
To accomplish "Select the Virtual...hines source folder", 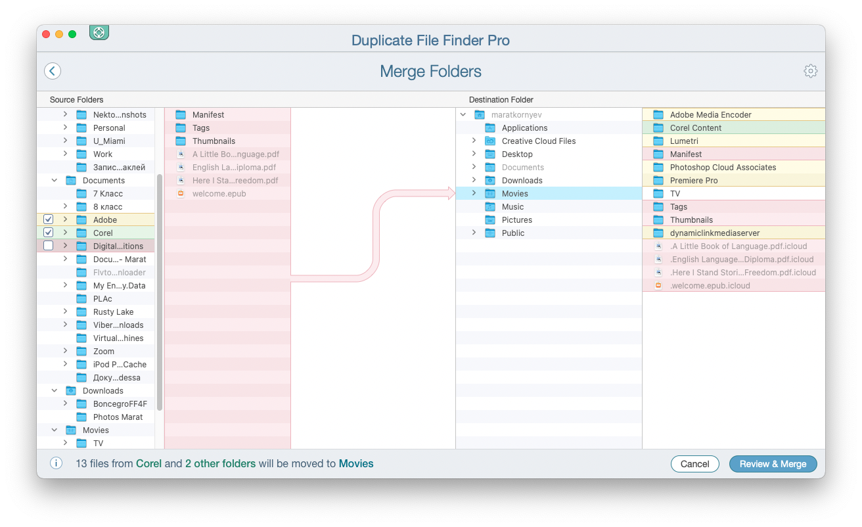I will pyautogui.click(x=96, y=338).
